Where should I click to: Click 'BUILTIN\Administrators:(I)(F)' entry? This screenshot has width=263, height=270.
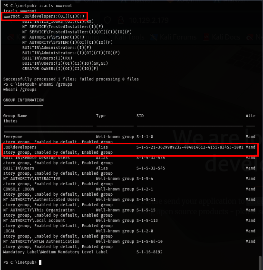[57, 48]
